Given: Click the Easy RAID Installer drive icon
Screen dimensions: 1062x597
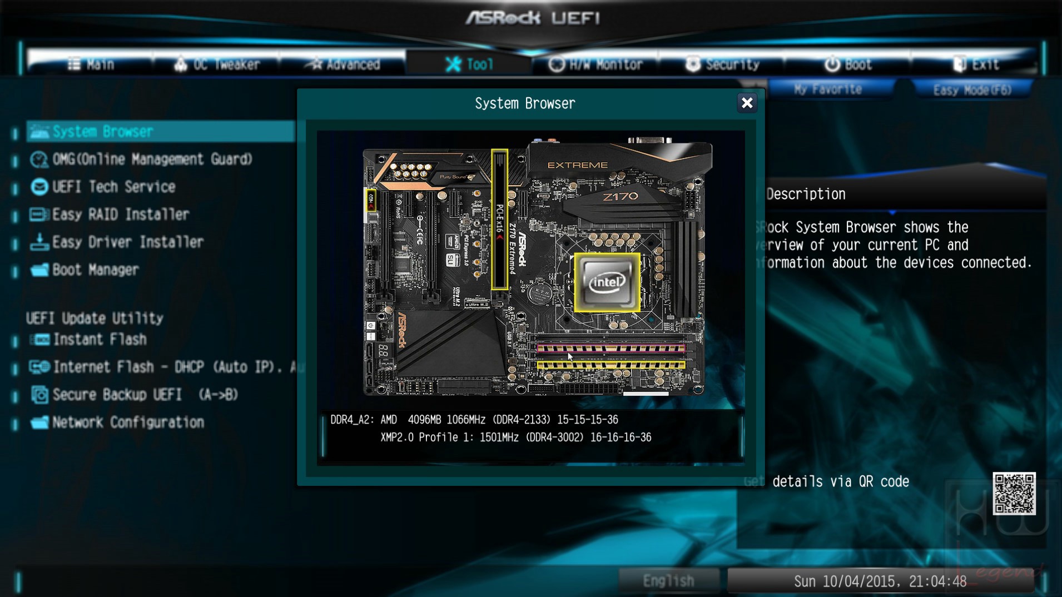Looking at the screenshot, I should [x=39, y=215].
